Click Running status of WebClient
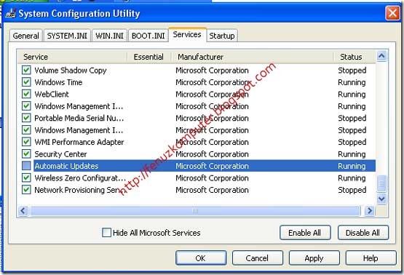Screen dimensions: 404x275 click(352, 95)
